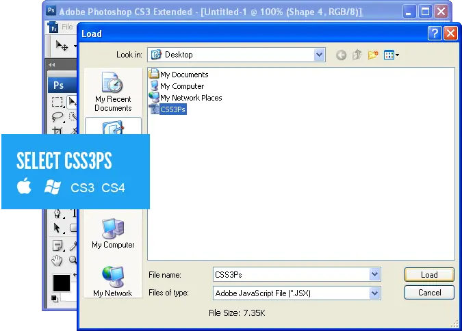Click the Load button

point(429,274)
